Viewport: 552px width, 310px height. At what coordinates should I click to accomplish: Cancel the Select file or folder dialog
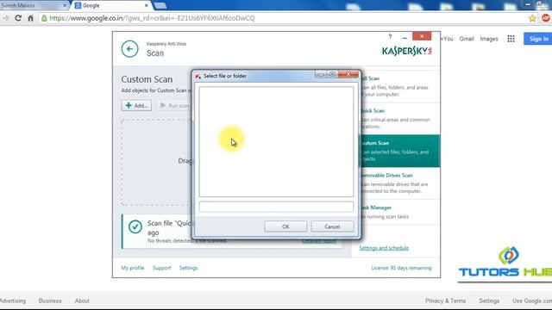(x=332, y=226)
